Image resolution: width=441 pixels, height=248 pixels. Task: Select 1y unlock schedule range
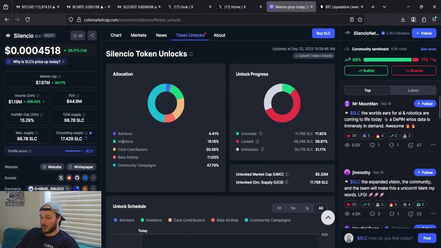[307, 208]
